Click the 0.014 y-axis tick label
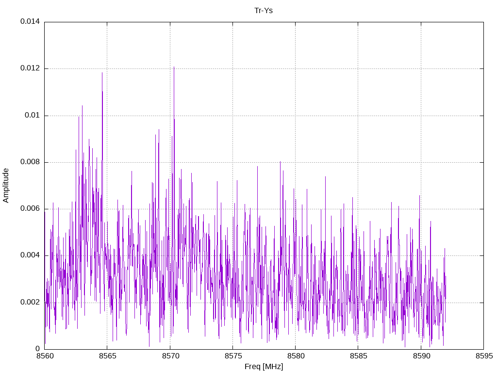497x373 pixels. 30,22
